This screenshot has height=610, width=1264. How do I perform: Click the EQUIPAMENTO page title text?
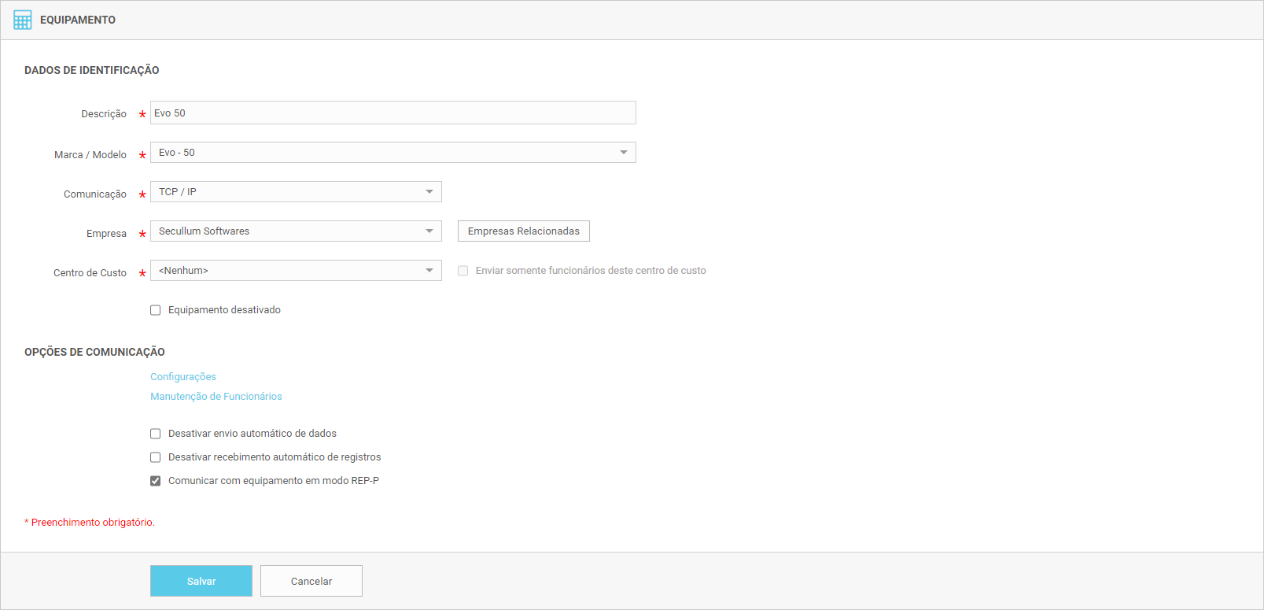[78, 20]
